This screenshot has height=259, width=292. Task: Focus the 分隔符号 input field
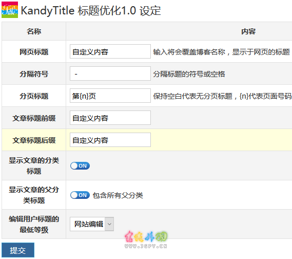[x=110, y=73]
